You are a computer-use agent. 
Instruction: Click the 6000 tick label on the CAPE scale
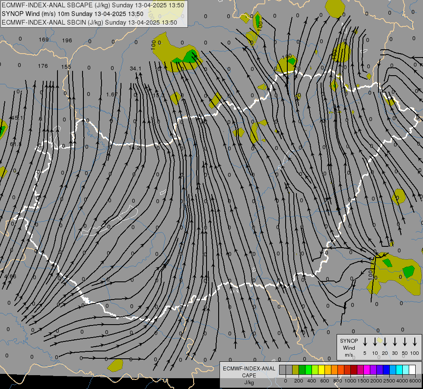tap(415, 381)
